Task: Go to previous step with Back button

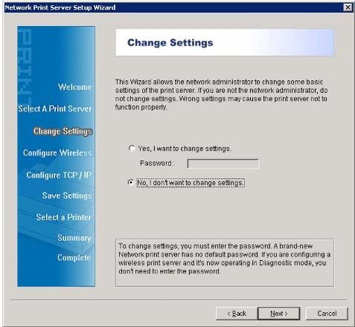Action: point(237,314)
